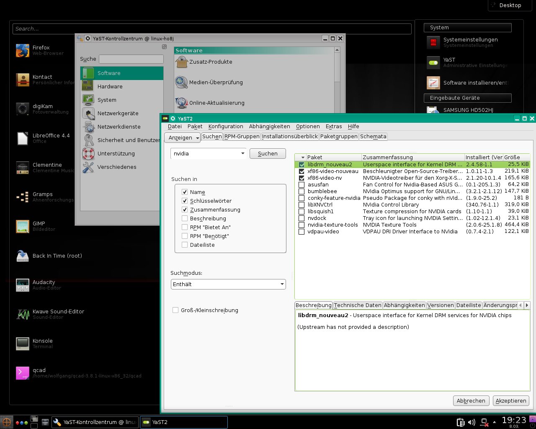Focus the Suche field in YaST-Kontrollzentrum

(131, 59)
